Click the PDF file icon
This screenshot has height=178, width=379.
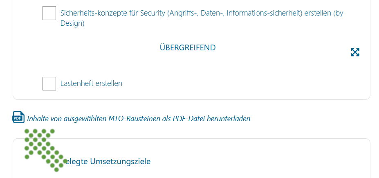tap(19, 117)
